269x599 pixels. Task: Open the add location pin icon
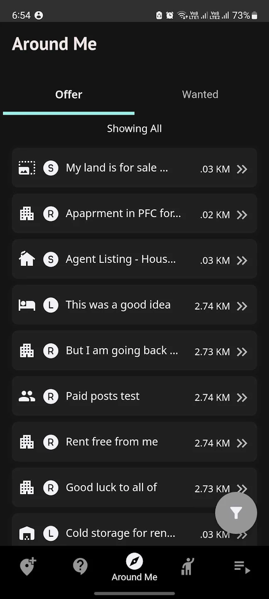tap(27, 567)
